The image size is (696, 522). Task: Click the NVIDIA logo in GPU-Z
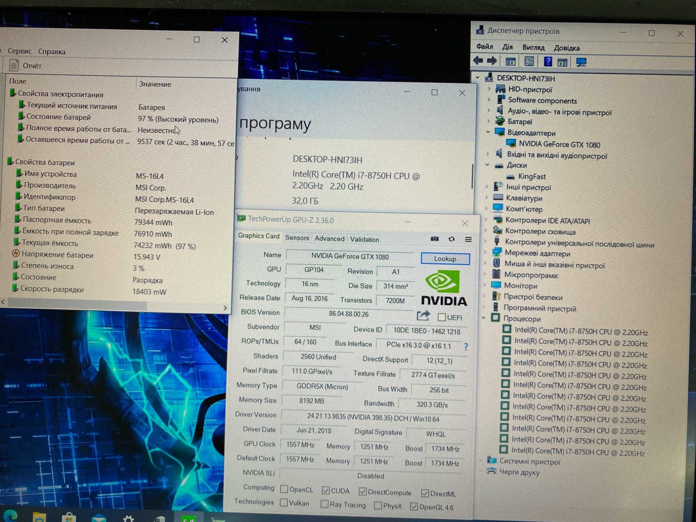coord(444,288)
